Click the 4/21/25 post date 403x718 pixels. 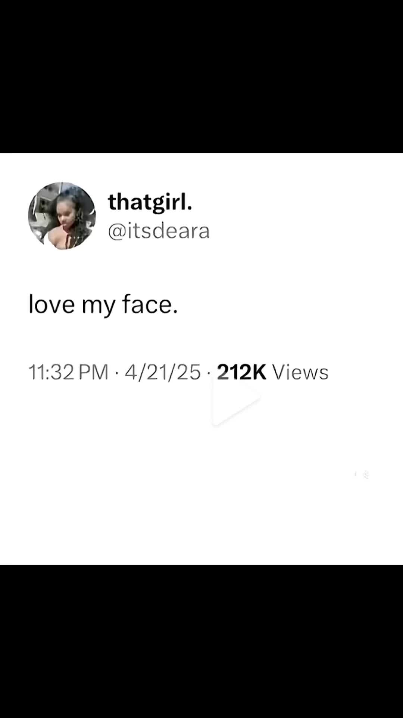tap(163, 372)
